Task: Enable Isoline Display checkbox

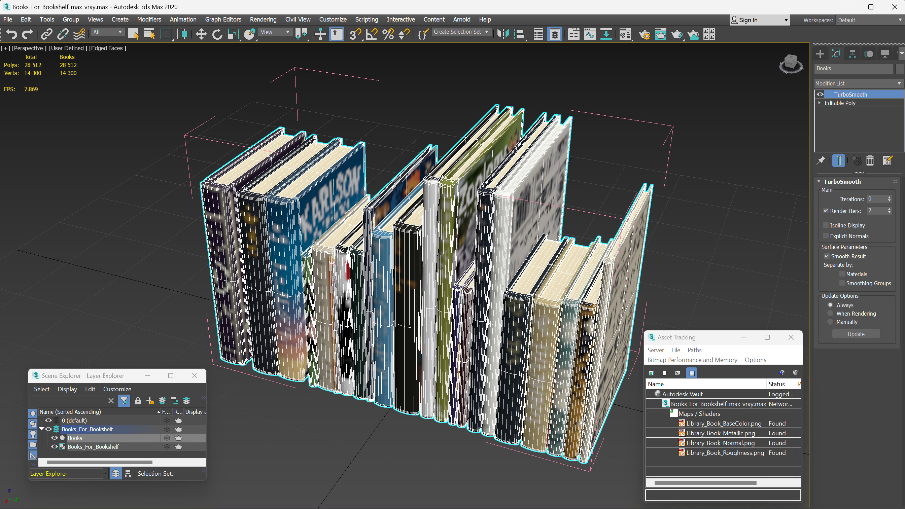Action: (826, 225)
